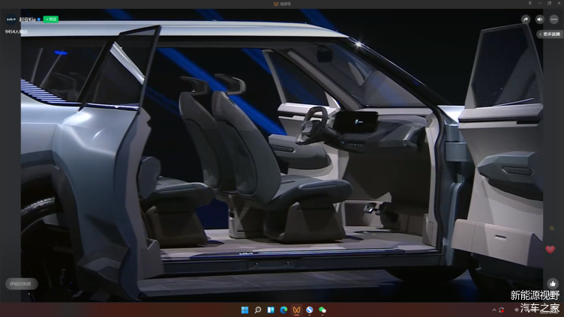The width and height of the screenshot is (564, 317).
Task: Mute the live stream audio
Action: click(539, 19)
